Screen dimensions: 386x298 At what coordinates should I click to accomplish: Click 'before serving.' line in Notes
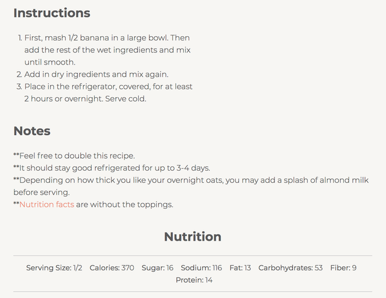tap(42, 192)
